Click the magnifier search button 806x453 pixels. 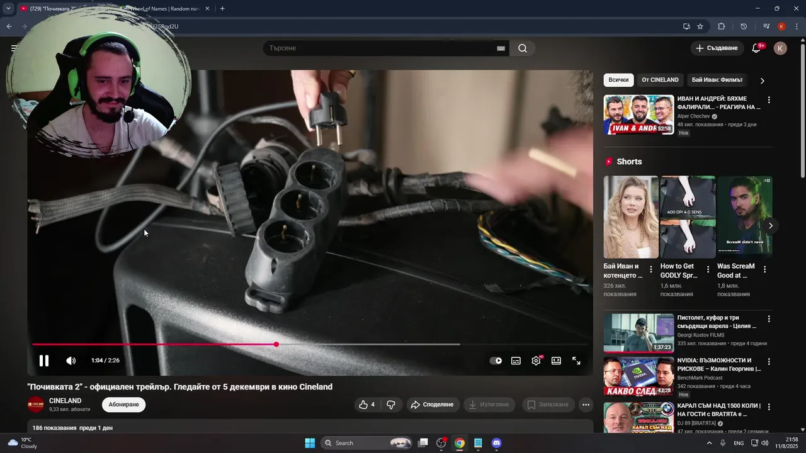coord(523,48)
